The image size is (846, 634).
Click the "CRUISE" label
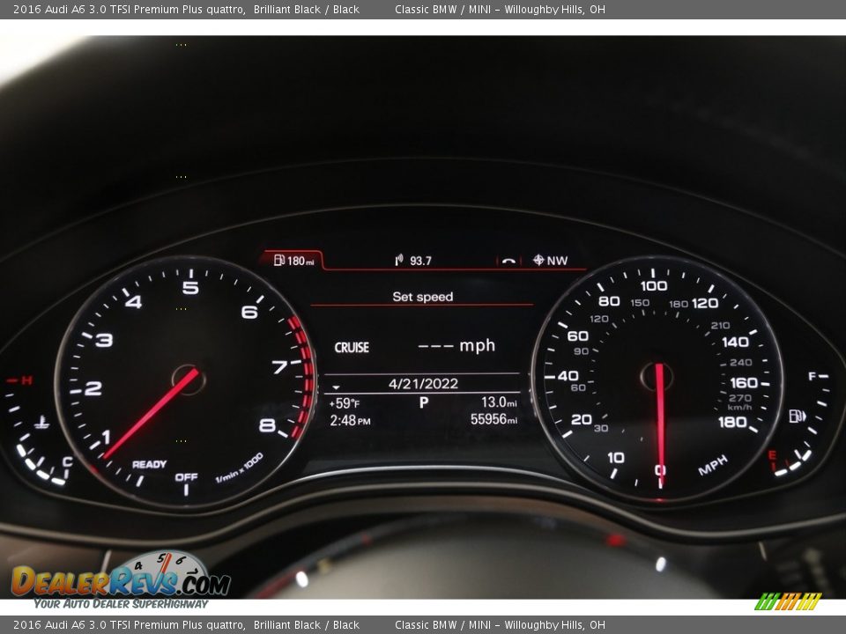[x=352, y=347]
